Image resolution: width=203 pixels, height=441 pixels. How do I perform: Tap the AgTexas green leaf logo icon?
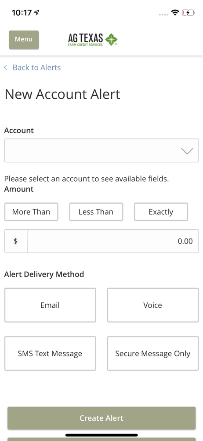tap(111, 40)
